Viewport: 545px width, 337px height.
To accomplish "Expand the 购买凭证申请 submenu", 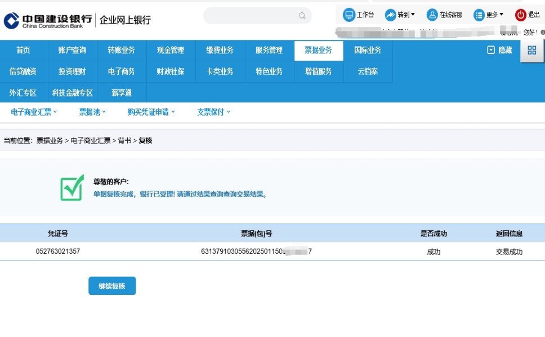I will pyautogui.click(x=151, y=112).
